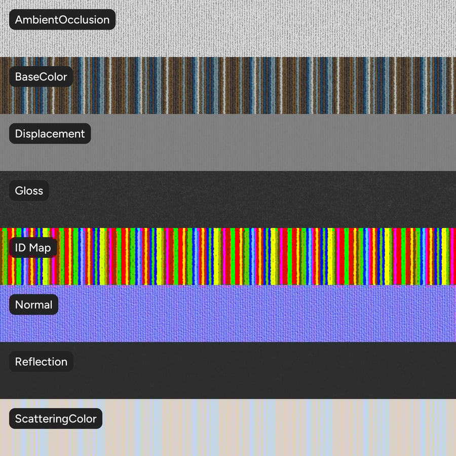The height and width of the screenshot is (456, 456).
Task: Open the ID Map rainbow stripe strip
Action: tap(228, 256)
